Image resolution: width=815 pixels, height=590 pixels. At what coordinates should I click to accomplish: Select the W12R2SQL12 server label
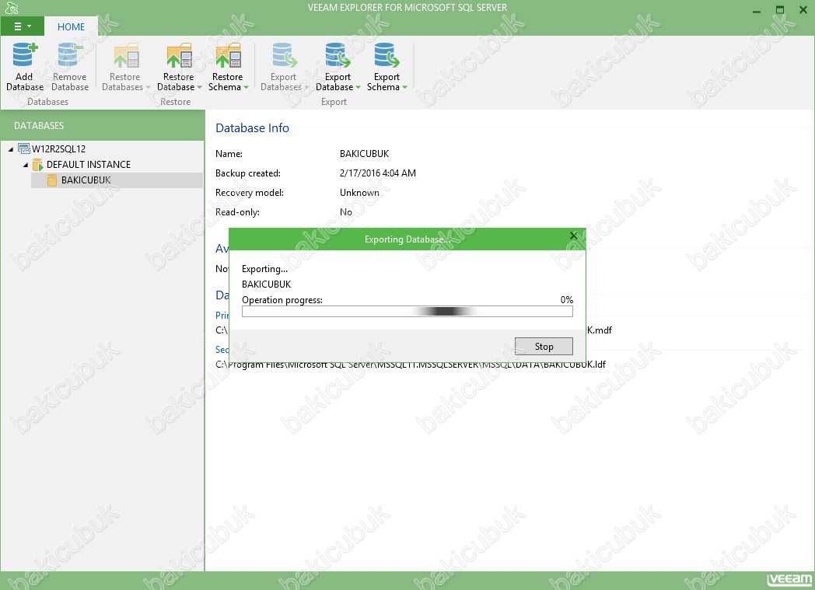pos(59,149)
